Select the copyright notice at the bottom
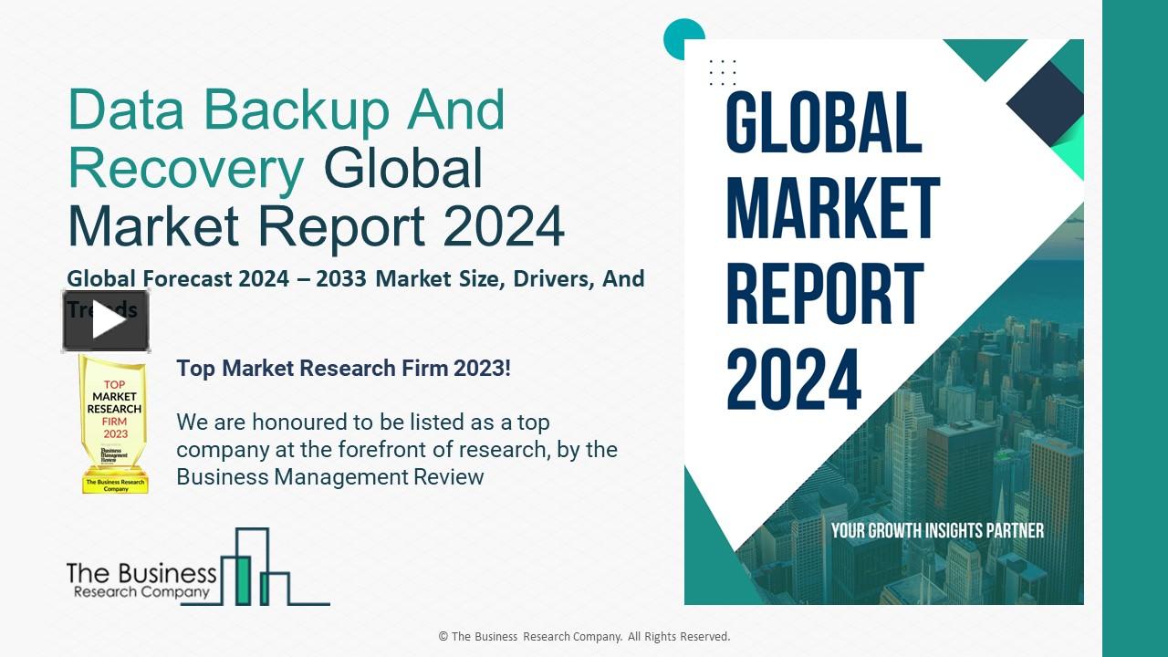Screen dimensions: 1168x657 click(x=584, y=636)
